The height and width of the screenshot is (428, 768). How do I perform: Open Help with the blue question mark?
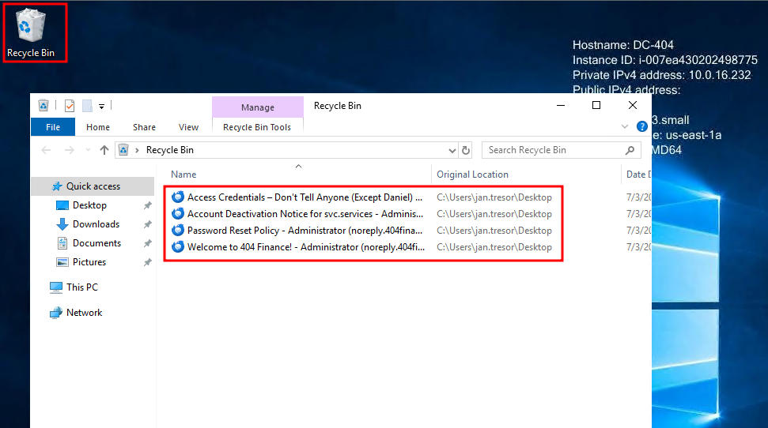pyautogui.click(x=642, y=126)
